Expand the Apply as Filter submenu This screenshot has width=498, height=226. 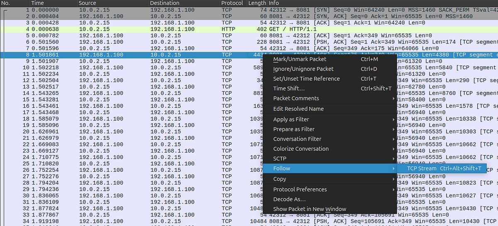[x=330, y=119]
